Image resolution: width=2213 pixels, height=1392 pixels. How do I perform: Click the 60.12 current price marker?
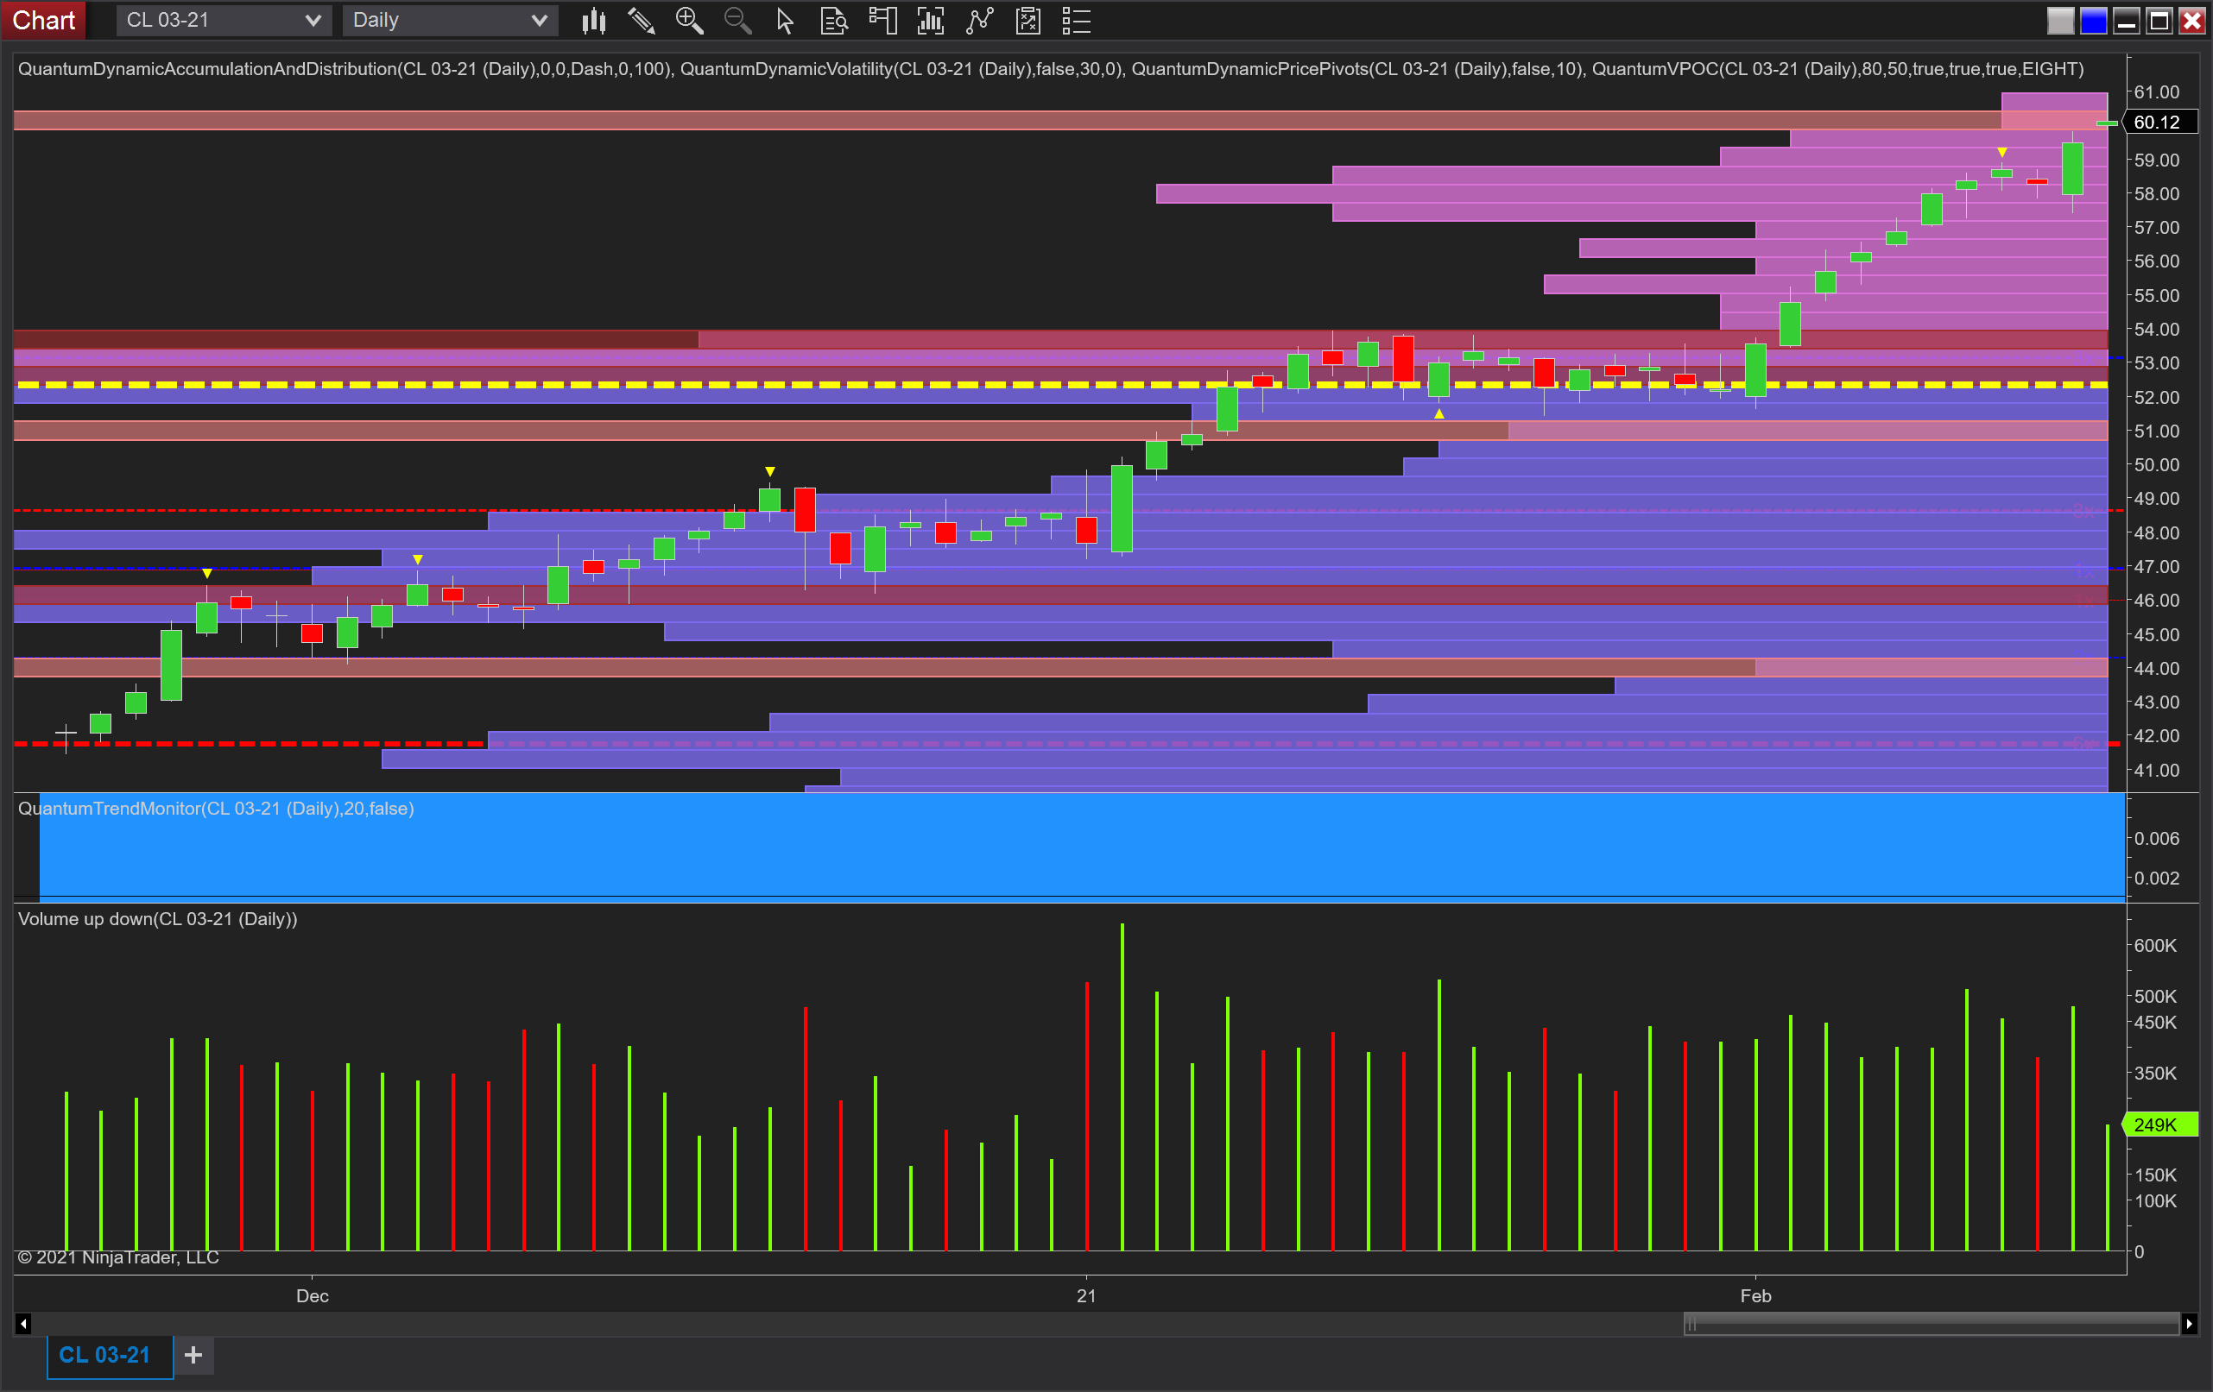point(2160,123)
